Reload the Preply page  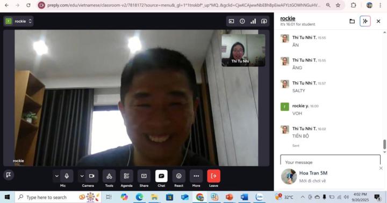click(28, 5)
